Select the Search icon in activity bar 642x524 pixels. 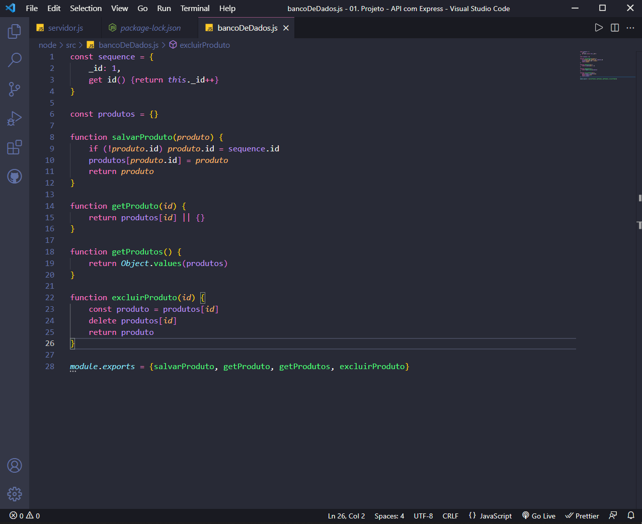tap(15, 60)
